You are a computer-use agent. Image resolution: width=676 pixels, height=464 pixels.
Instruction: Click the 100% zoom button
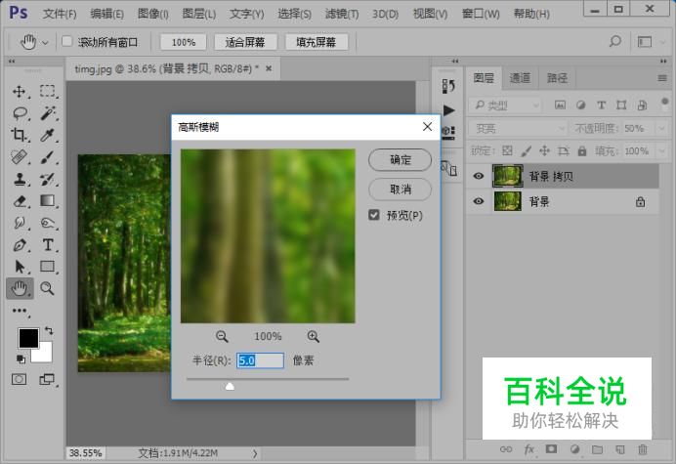pos(184,42)
